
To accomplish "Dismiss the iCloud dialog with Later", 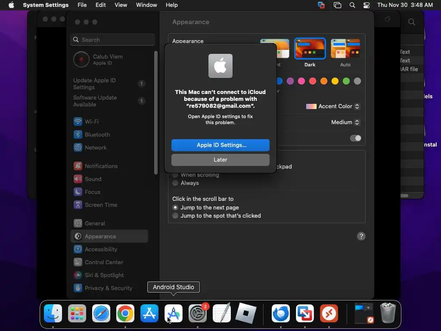I will point(220,159).
